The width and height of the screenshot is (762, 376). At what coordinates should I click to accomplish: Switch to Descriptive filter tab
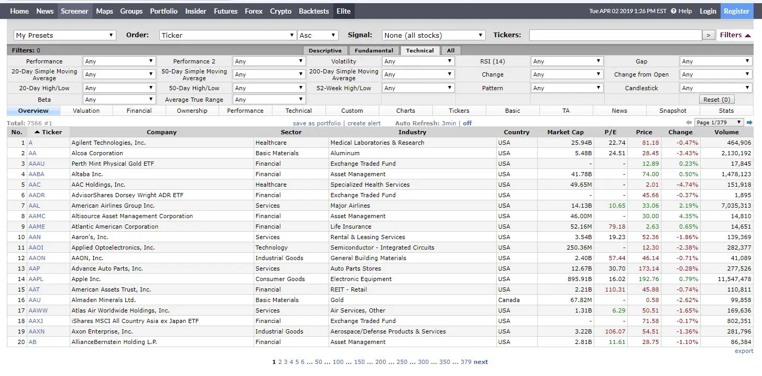325,50
